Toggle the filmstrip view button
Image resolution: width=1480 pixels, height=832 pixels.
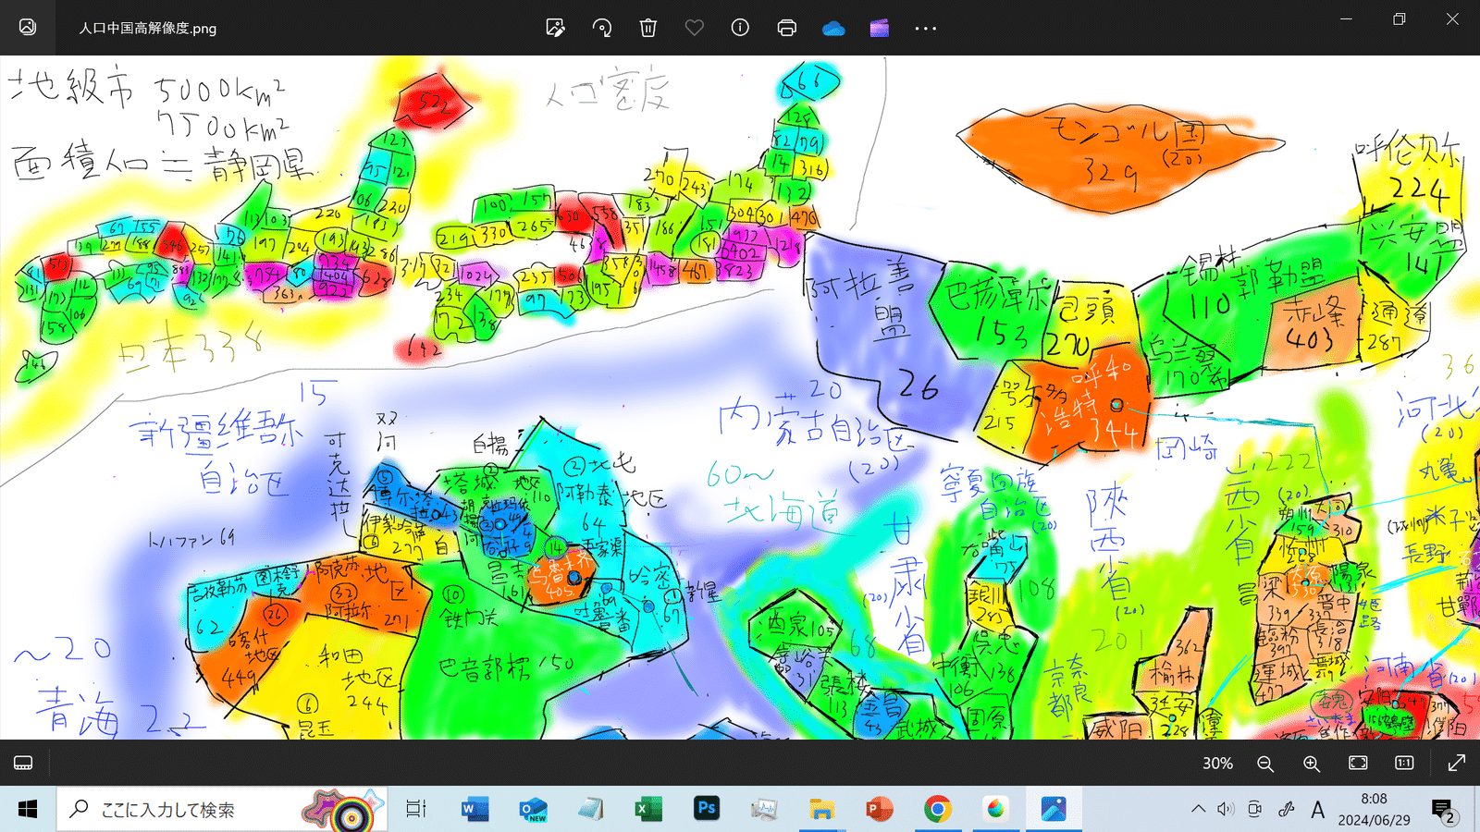(23, 763)
